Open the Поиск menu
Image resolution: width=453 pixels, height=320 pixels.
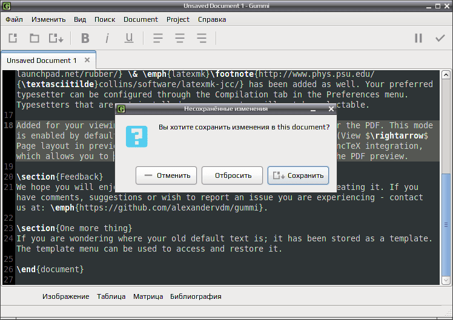click(105, 19)
